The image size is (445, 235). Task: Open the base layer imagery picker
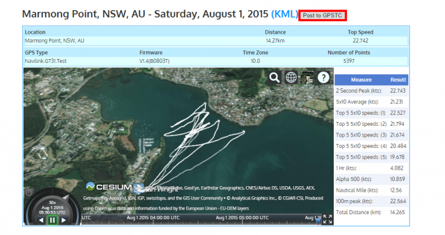(307, 77)
